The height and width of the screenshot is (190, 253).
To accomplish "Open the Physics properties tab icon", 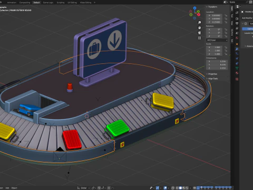I will 237,59.
